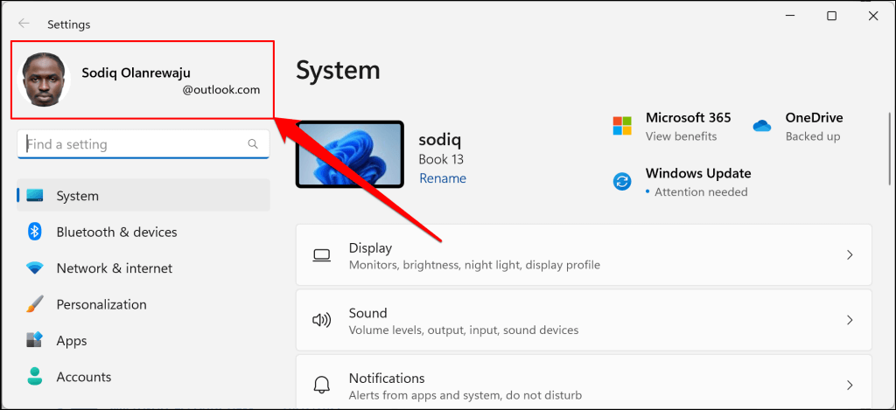Viewport: 896px width, 410px height.
Task: Open Microsoft 365 logo icon
Action: (x=622, y=126)
